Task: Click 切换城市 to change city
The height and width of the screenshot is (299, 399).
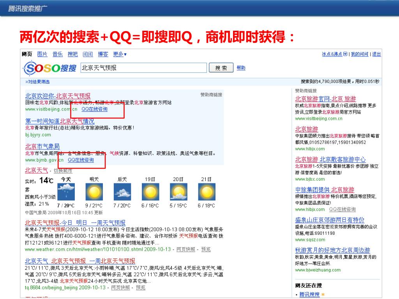Action: pos(63,171)
